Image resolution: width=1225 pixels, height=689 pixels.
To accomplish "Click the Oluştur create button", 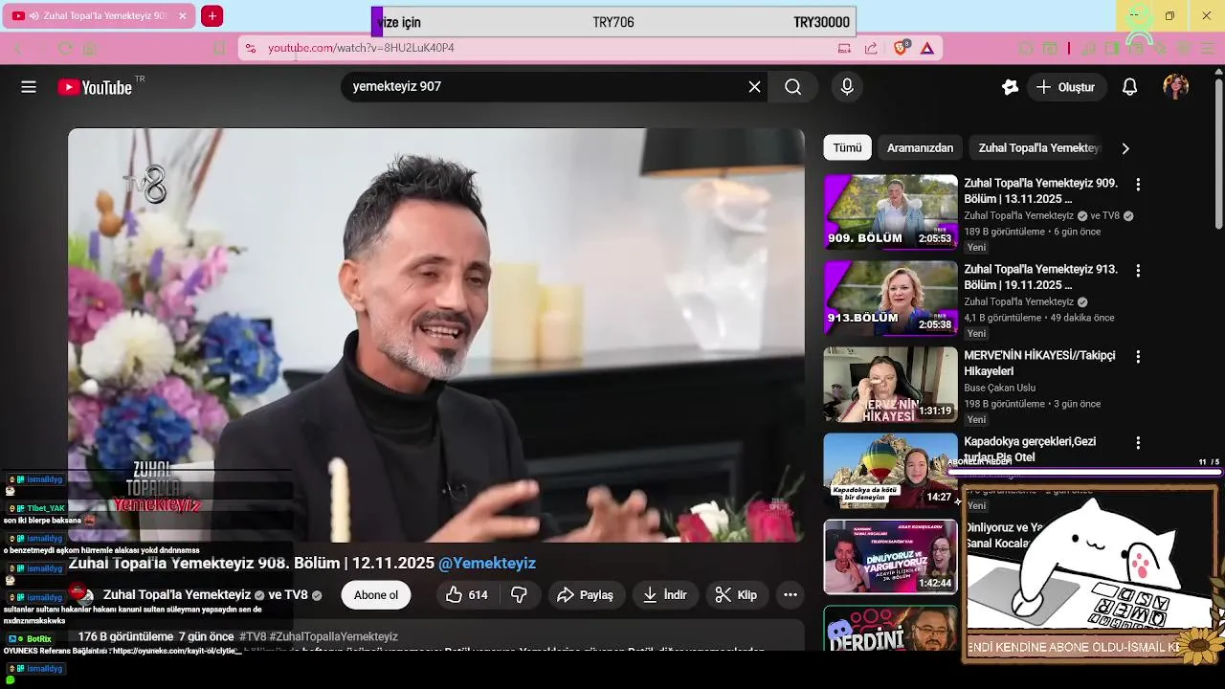I will click(1067, 87).
